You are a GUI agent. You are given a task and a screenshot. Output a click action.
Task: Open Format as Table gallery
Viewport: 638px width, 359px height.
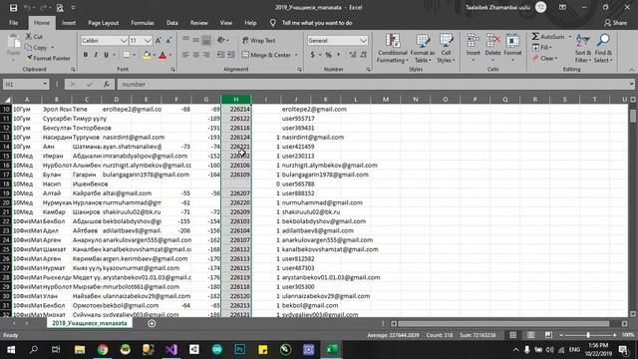click(x=423, y=49)
